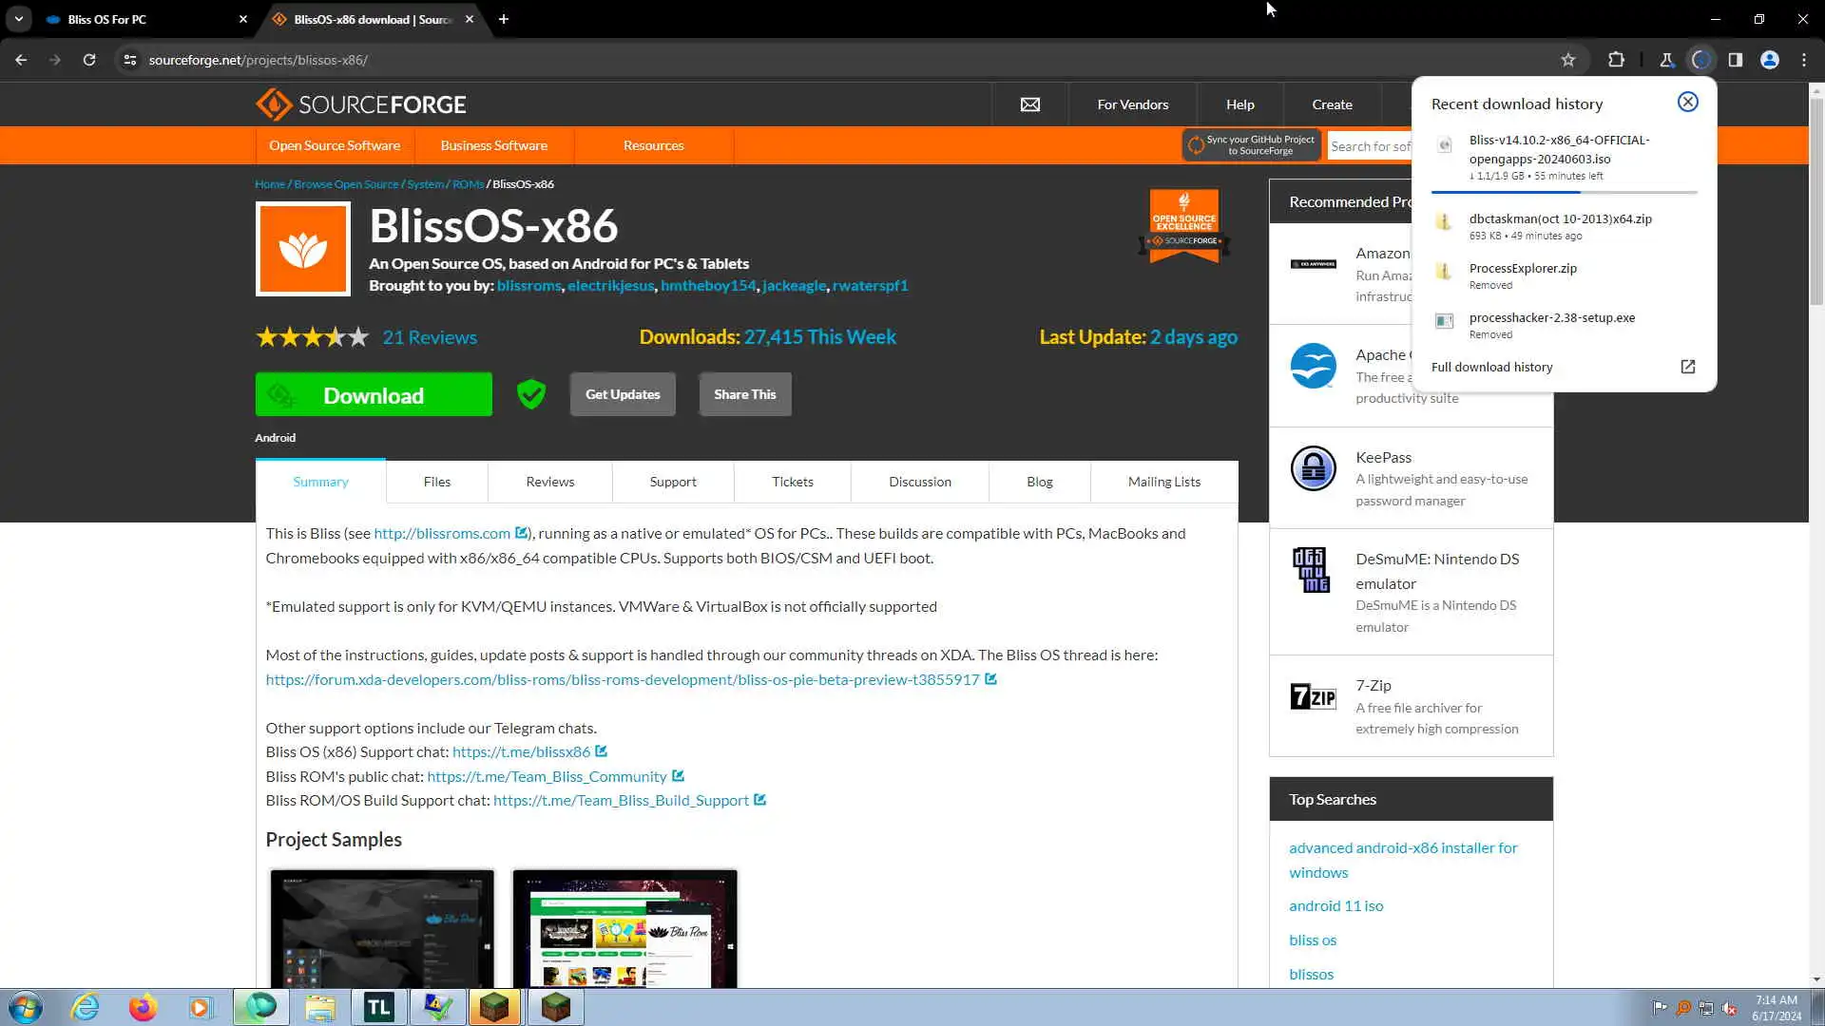Switch to the Reviews tab
This screenshot has width=1825, height=1026.
click(x=549, y=482)
